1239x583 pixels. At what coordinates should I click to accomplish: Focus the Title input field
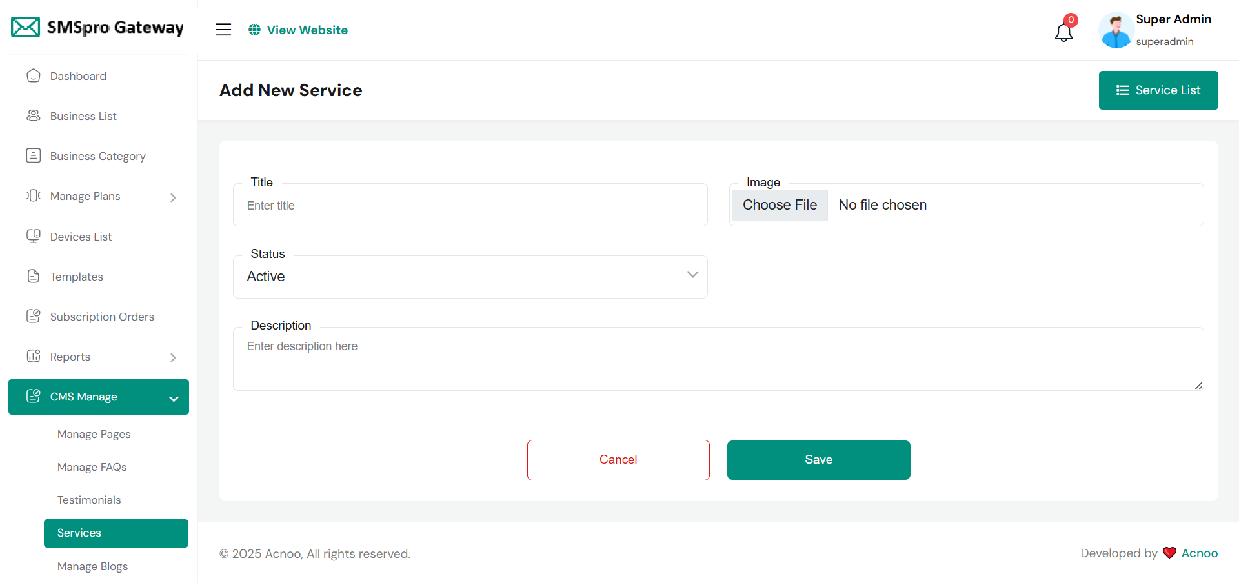pos(470,206)
